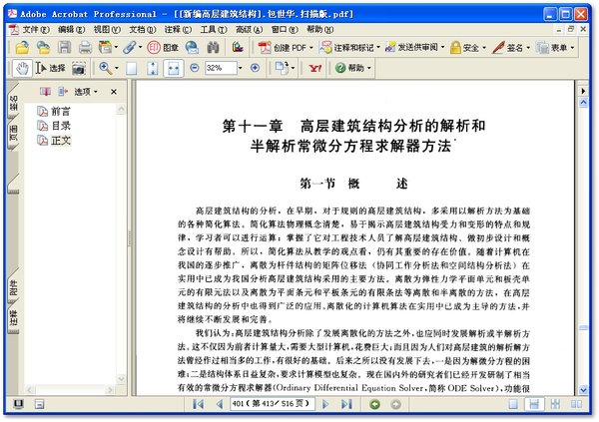This screenshot has height=422, width=599.
Task: Enable single page layout
Action: click(x=513, y=404)
